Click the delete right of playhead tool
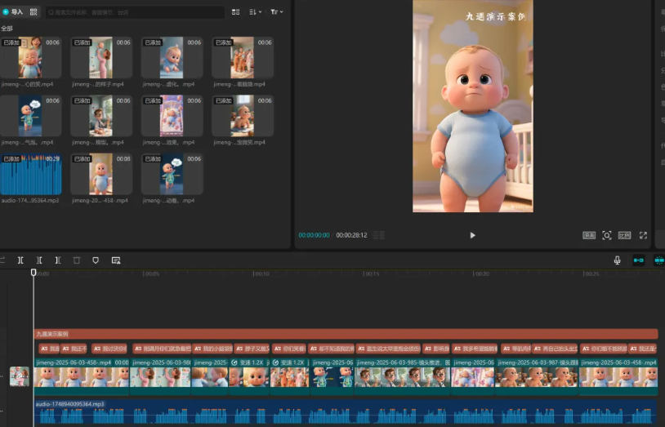The image size is (665, 427). (58, 260)
